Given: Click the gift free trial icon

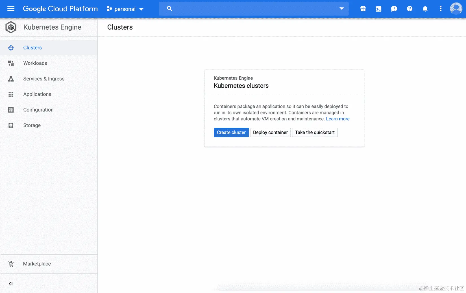Looking at the screenshot, I should coord(363,9).
